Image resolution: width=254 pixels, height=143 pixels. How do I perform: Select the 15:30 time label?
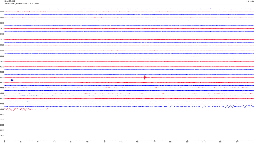2,93
